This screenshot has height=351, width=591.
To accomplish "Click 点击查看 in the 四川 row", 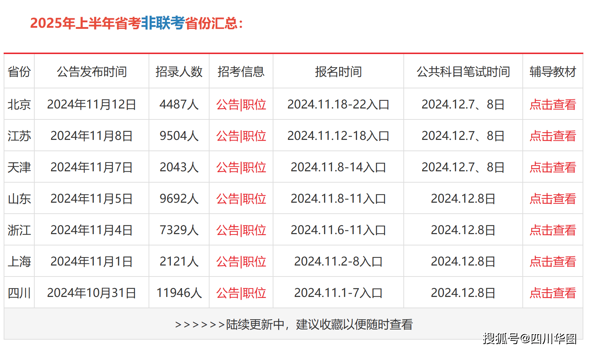I will 553,293.
